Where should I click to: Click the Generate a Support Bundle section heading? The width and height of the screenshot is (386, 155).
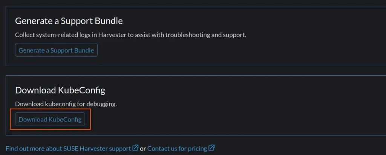tap(69, 21)
